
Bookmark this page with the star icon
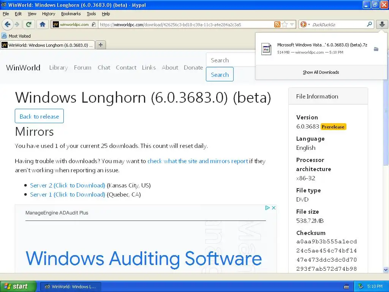tap(285, 24)
